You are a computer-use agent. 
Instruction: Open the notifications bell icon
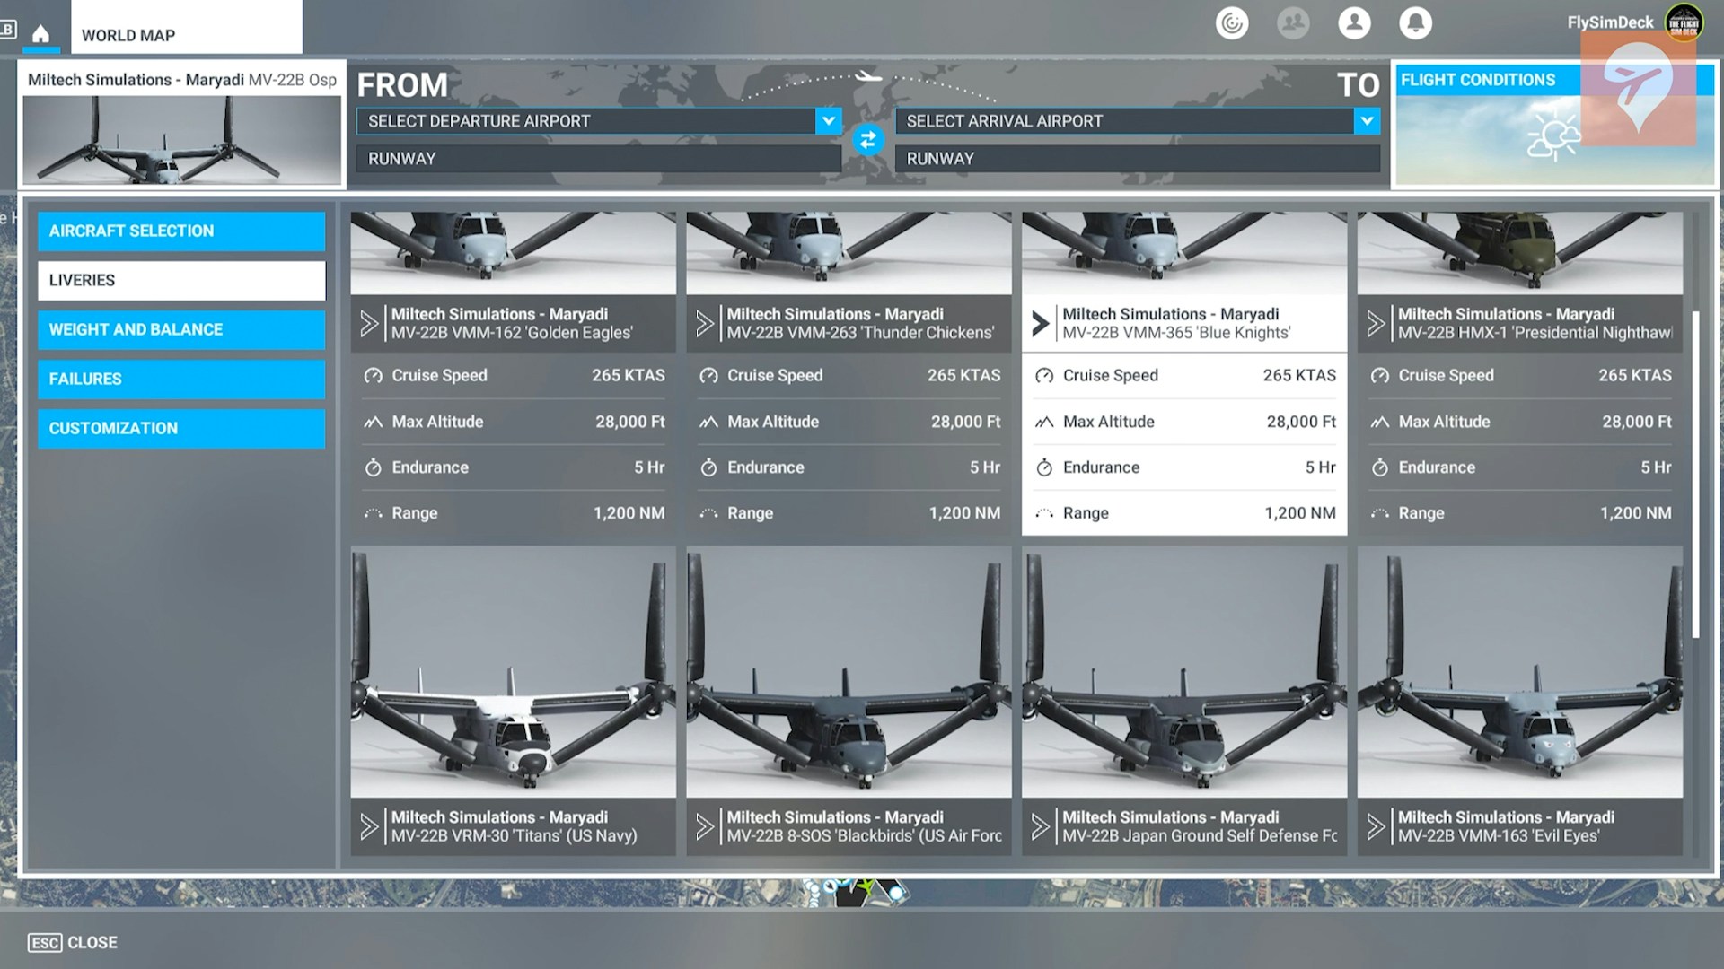1415,22
